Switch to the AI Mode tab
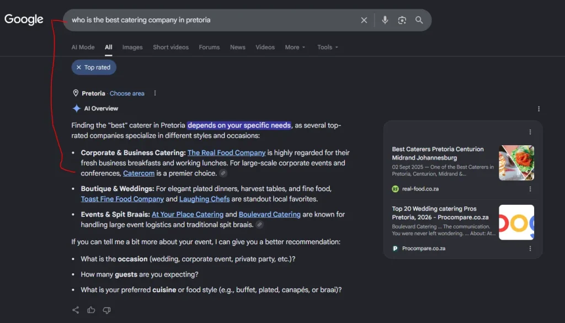This screenshot has height=323, width=565. pos(83,47)
